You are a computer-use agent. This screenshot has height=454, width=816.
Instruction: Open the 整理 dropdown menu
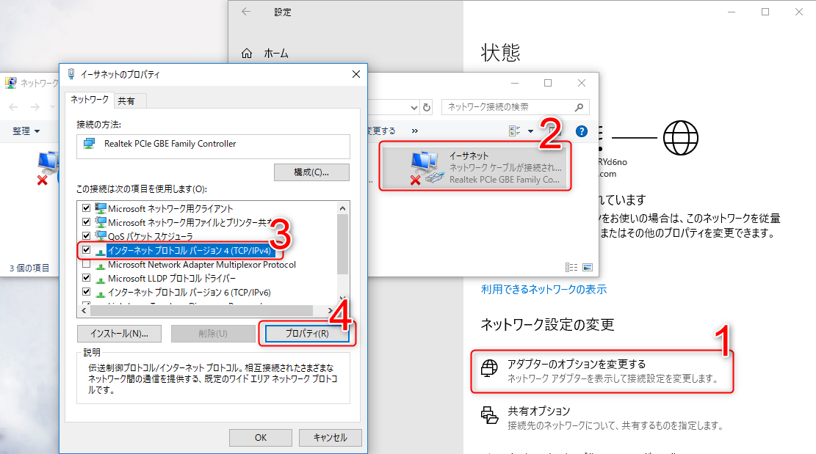pos(26,131)
